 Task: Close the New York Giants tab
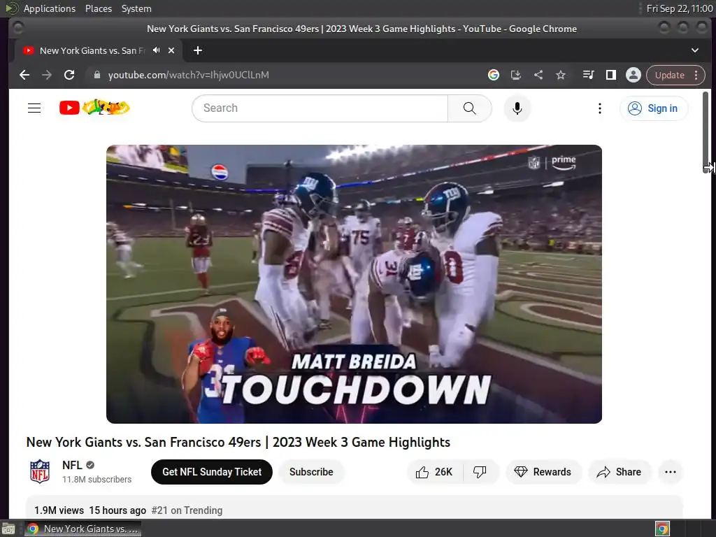tap(171, 50)
